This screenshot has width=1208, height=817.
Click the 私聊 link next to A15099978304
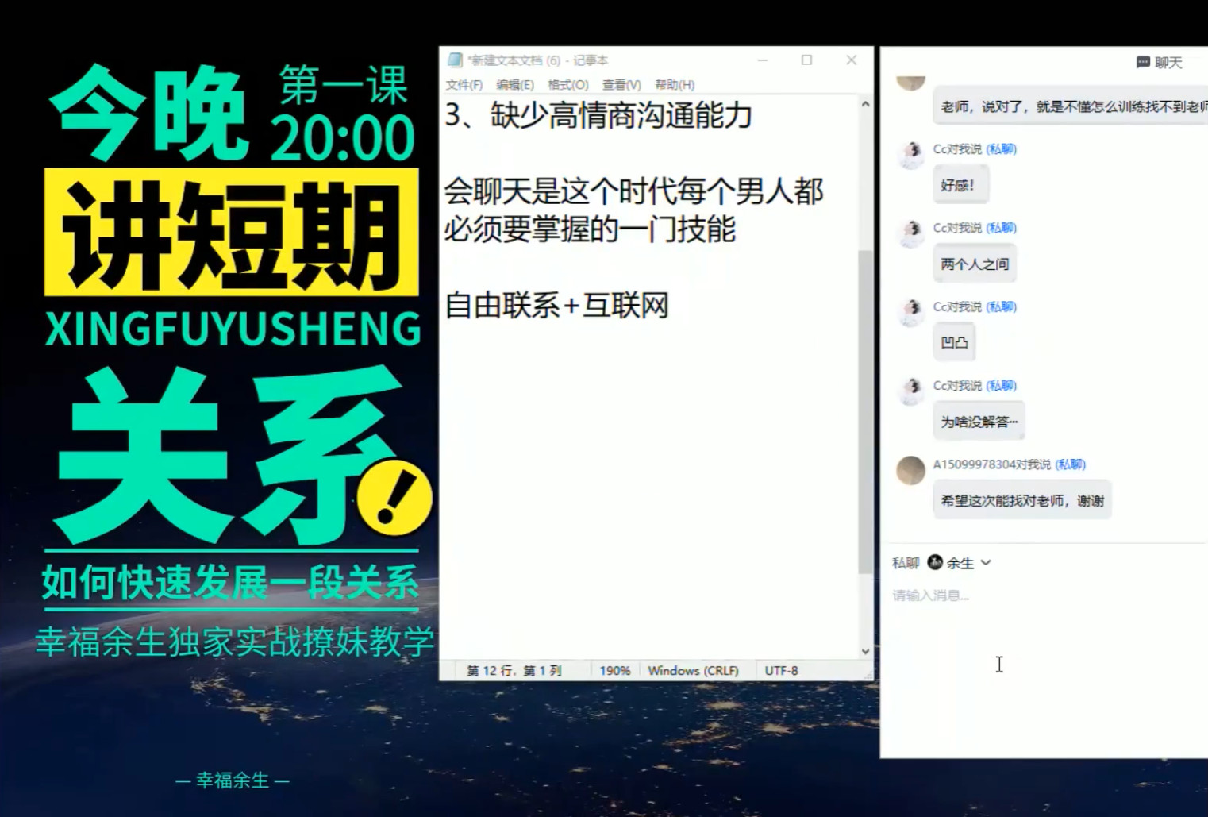(1070, 464)
